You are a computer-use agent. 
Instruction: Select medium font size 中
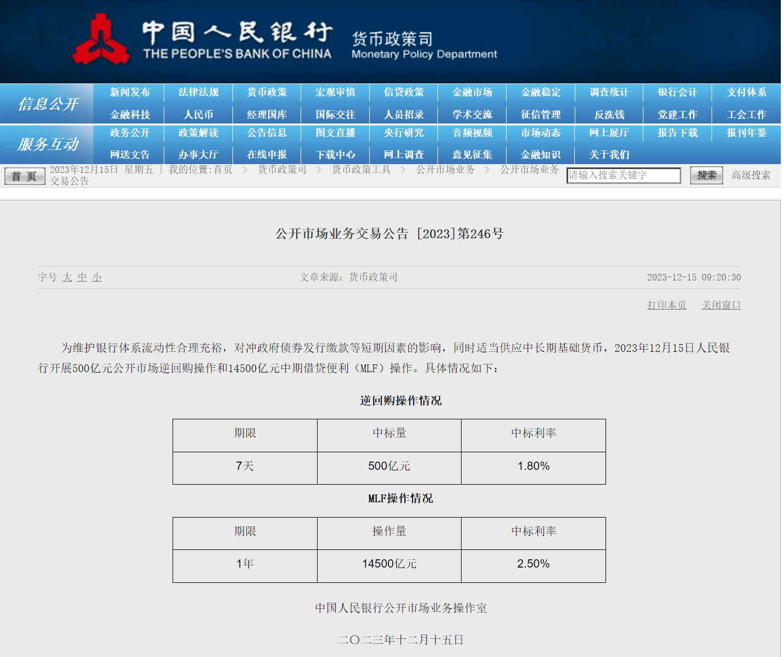[x=82, y=277]
